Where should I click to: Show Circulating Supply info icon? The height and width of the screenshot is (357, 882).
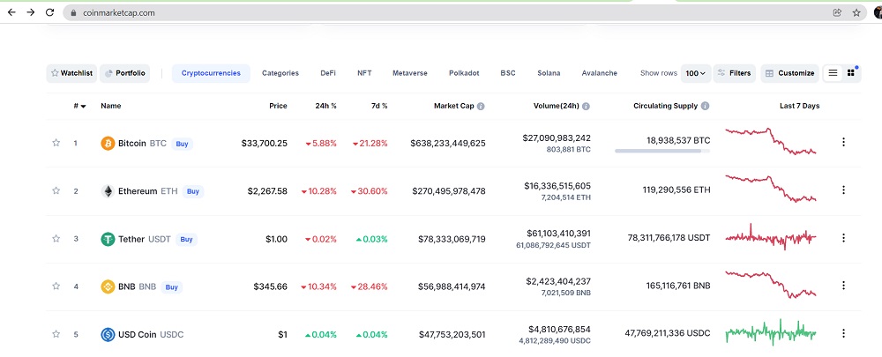pos(705,106)
